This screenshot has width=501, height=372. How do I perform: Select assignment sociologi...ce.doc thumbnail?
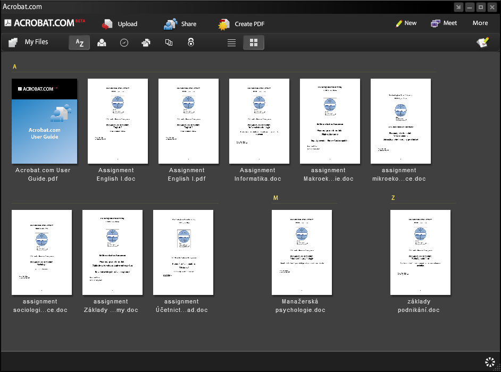[42, 252]
